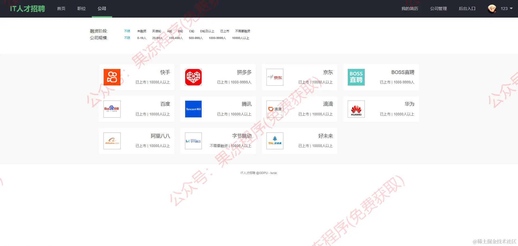This screenshot has width=518, height=246.
Task: Filter financing stage by 天使轮
Action: click(157, 31)
